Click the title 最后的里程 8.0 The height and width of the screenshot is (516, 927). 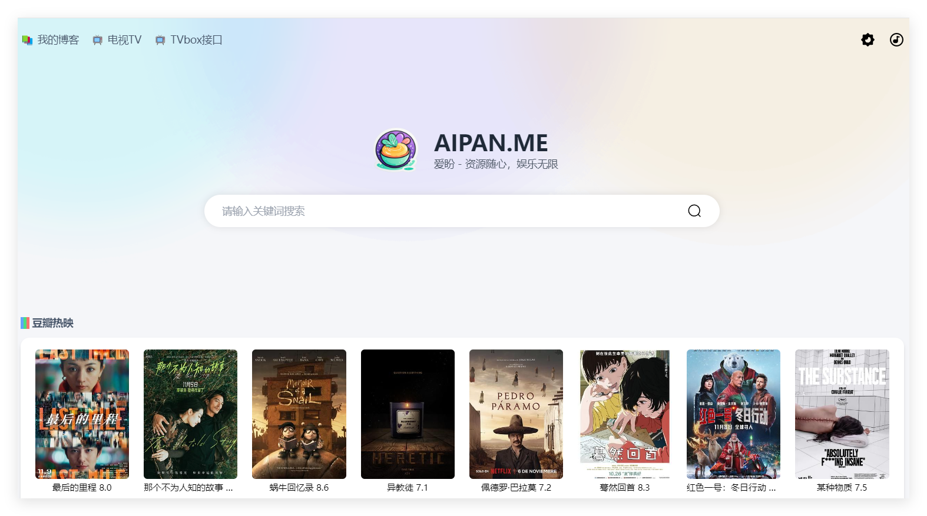coord(82,488)
